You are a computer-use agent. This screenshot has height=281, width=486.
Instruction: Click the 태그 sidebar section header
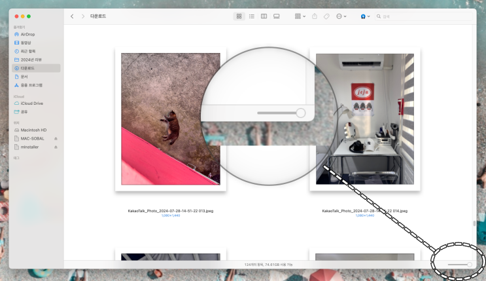click(16, 158)
